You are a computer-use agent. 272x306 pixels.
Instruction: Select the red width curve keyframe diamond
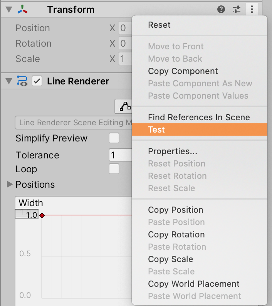pyautogui.click(x=42, y=215)
